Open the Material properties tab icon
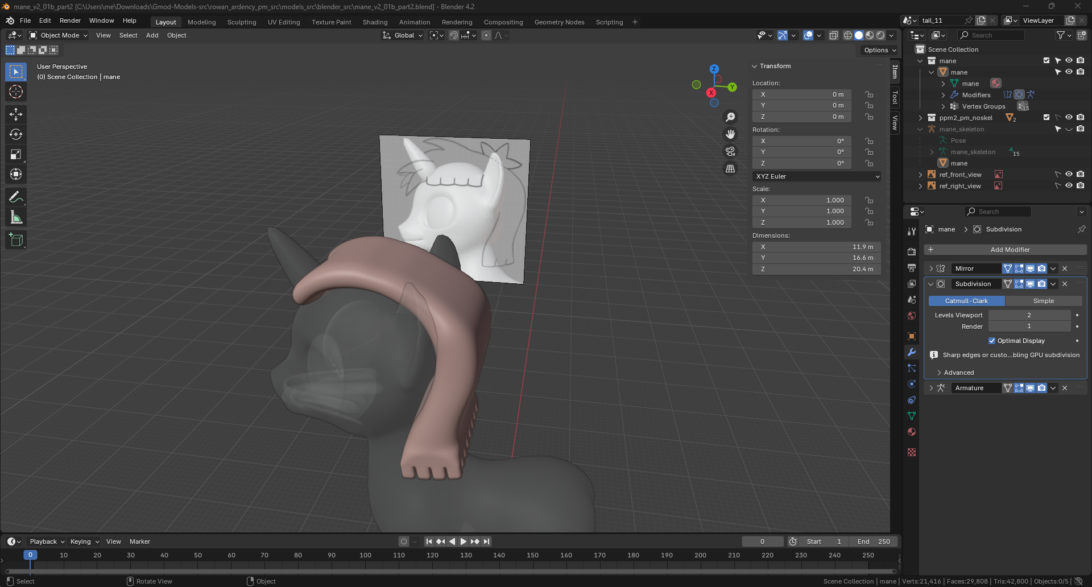The image size is (1092, 587). click(x=912, y=432)
